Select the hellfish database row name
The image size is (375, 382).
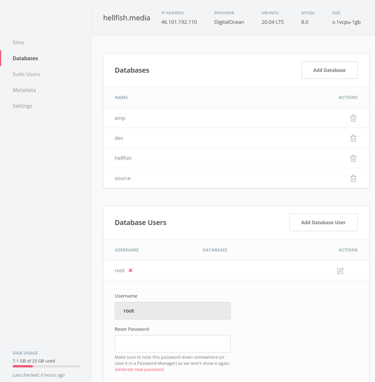123,158
